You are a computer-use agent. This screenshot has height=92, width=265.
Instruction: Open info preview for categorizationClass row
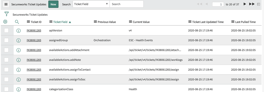[19, 89]
